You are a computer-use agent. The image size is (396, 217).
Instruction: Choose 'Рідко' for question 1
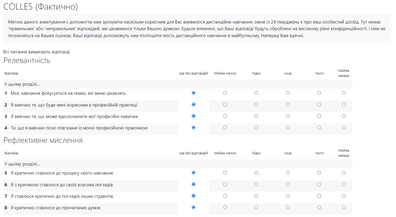[256, 93]
